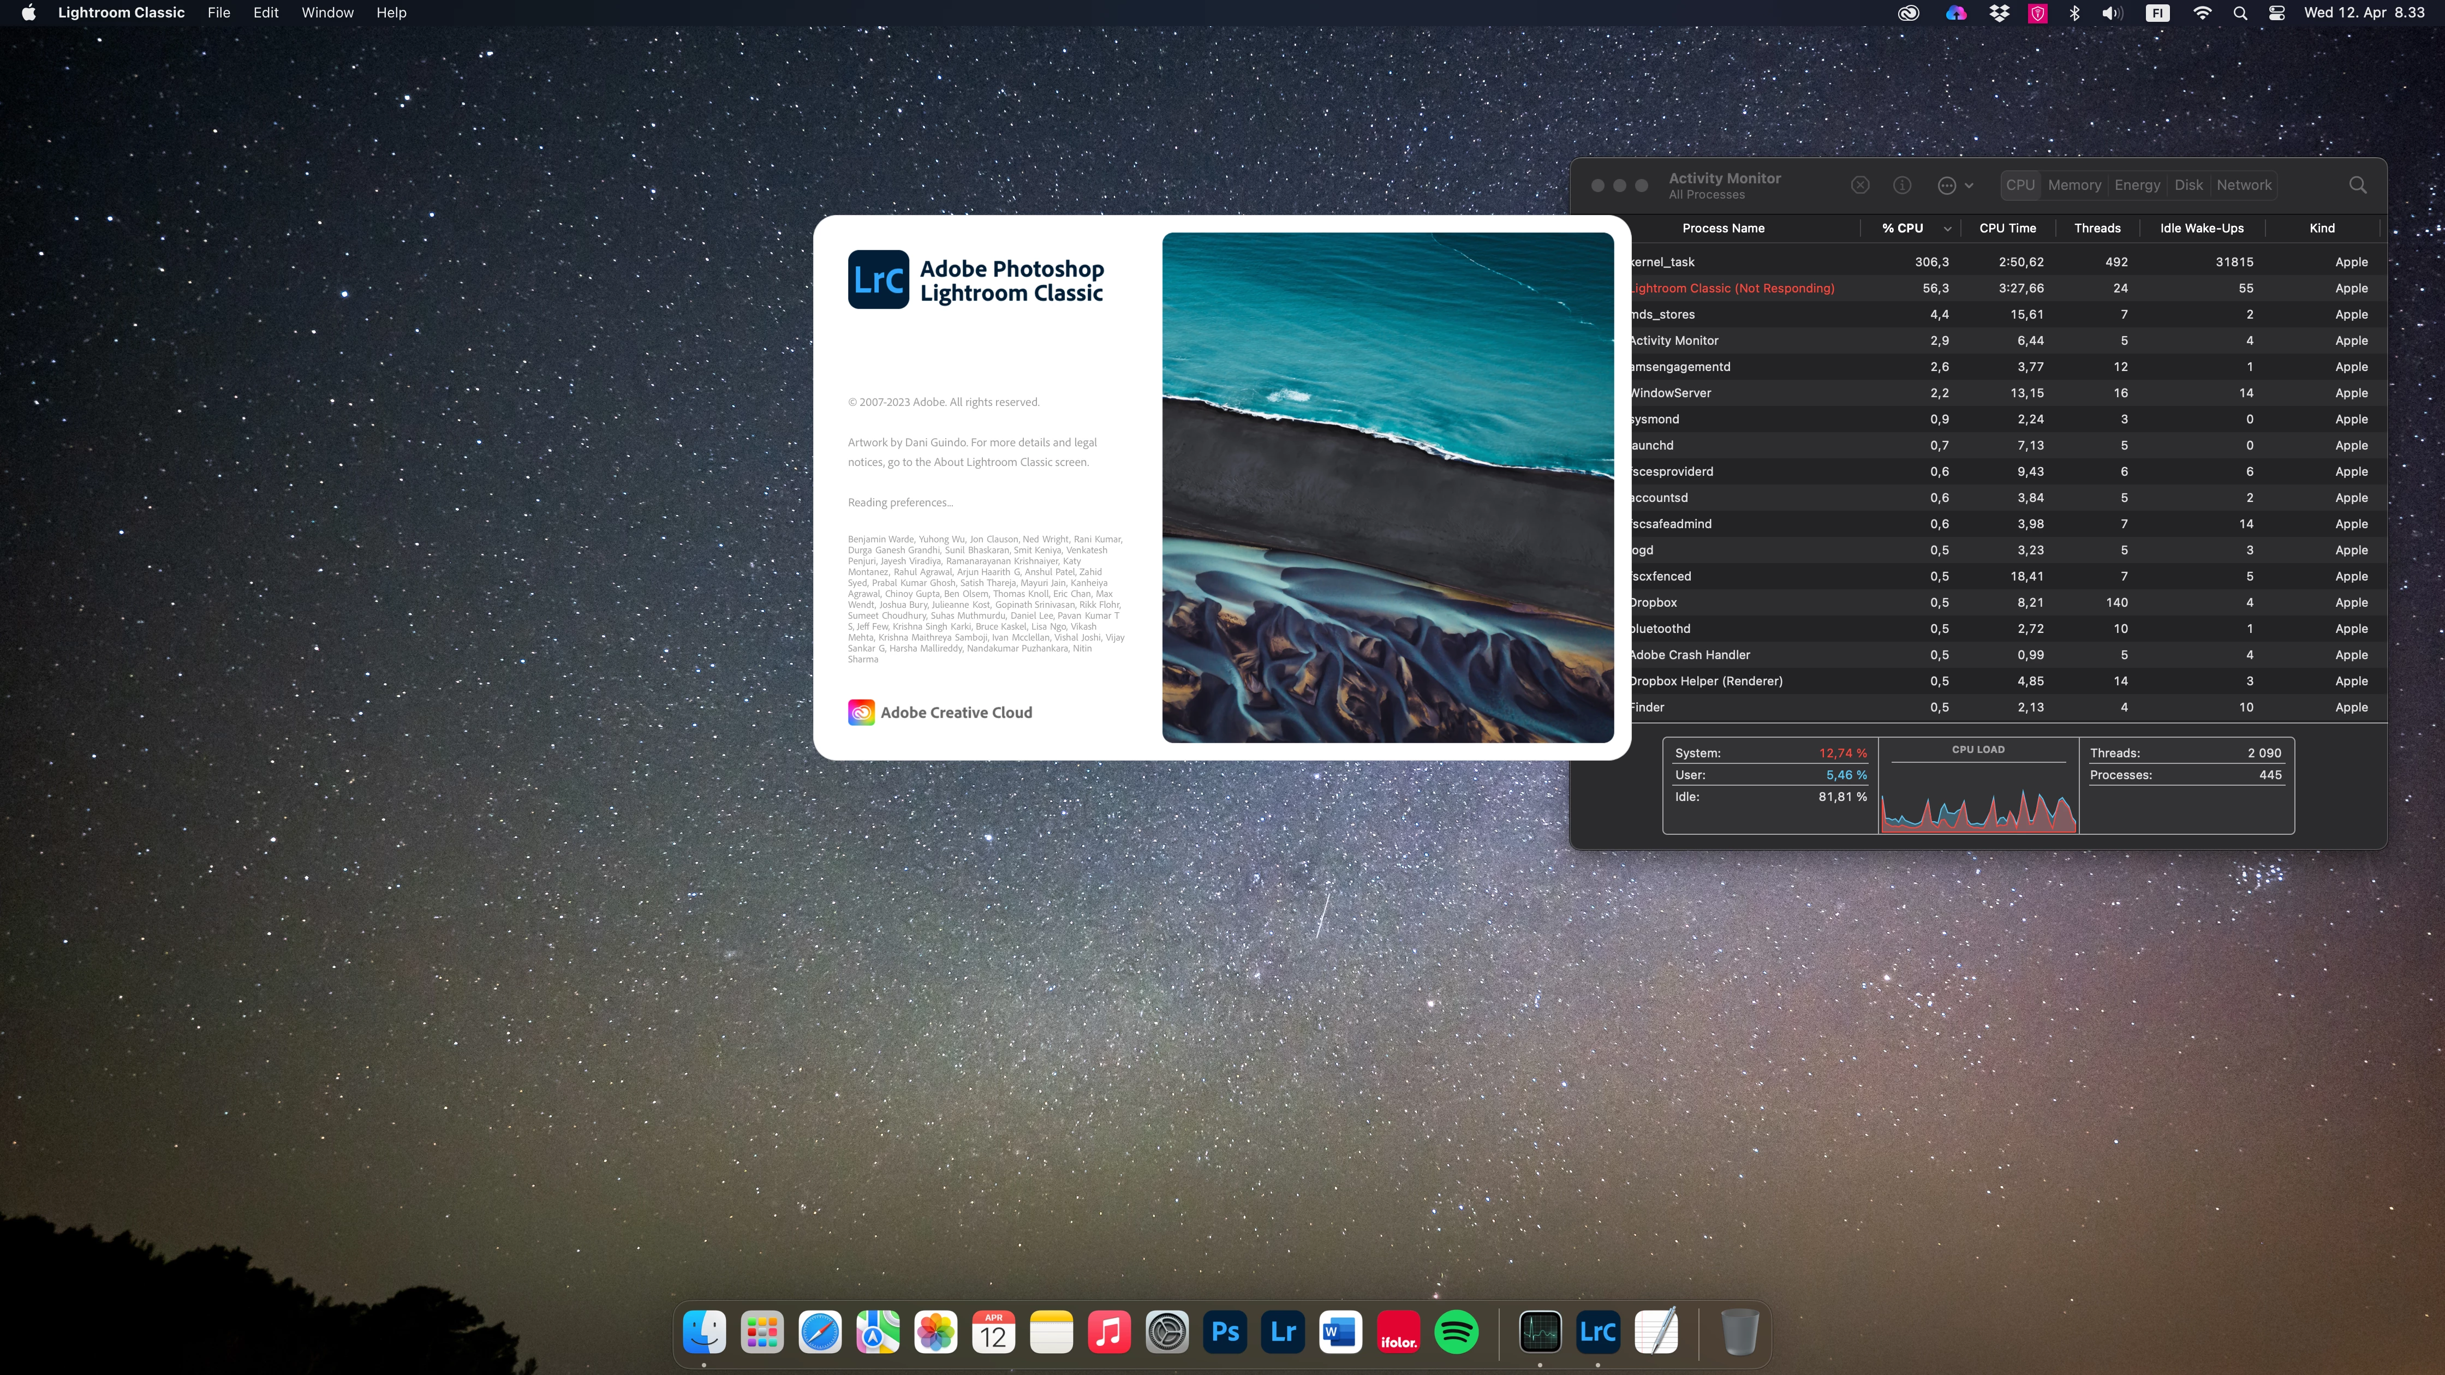Open Control Center in the menu bar
This screenshot has height=1375, width=2445.
point(2277,13)
